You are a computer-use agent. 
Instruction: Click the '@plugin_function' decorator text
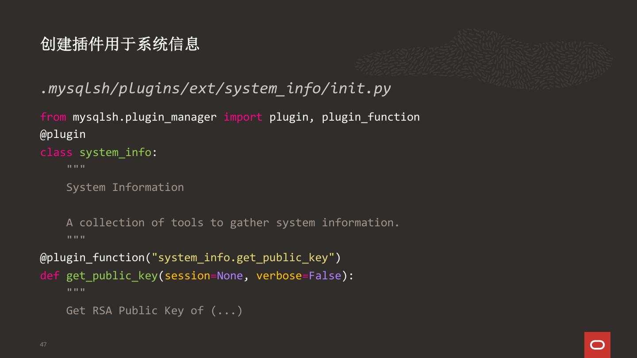(92, 258)
